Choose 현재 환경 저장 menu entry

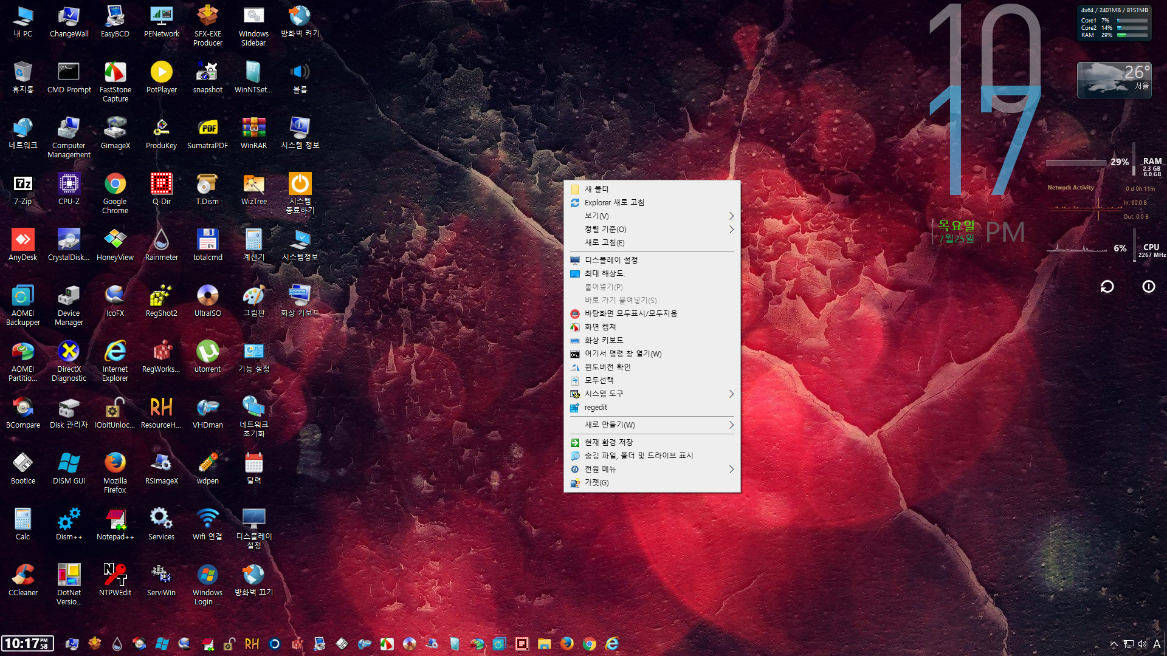(x=652, y=443)
